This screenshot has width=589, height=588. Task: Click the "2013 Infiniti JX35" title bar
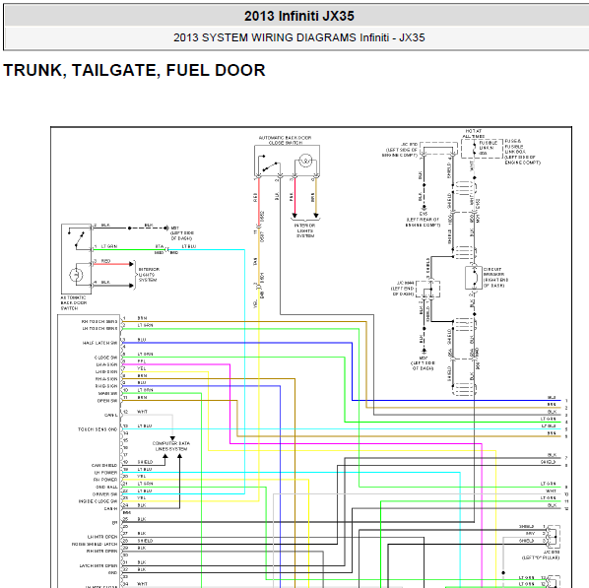[298, 16]
